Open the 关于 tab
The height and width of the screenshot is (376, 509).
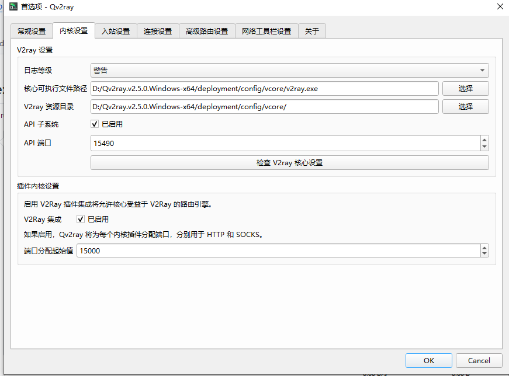(x=311, y=31)
